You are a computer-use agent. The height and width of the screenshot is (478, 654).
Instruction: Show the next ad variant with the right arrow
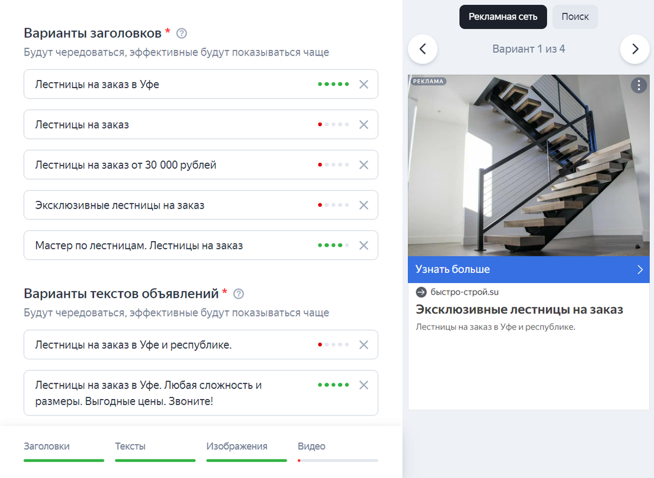[x=634, y=49]
